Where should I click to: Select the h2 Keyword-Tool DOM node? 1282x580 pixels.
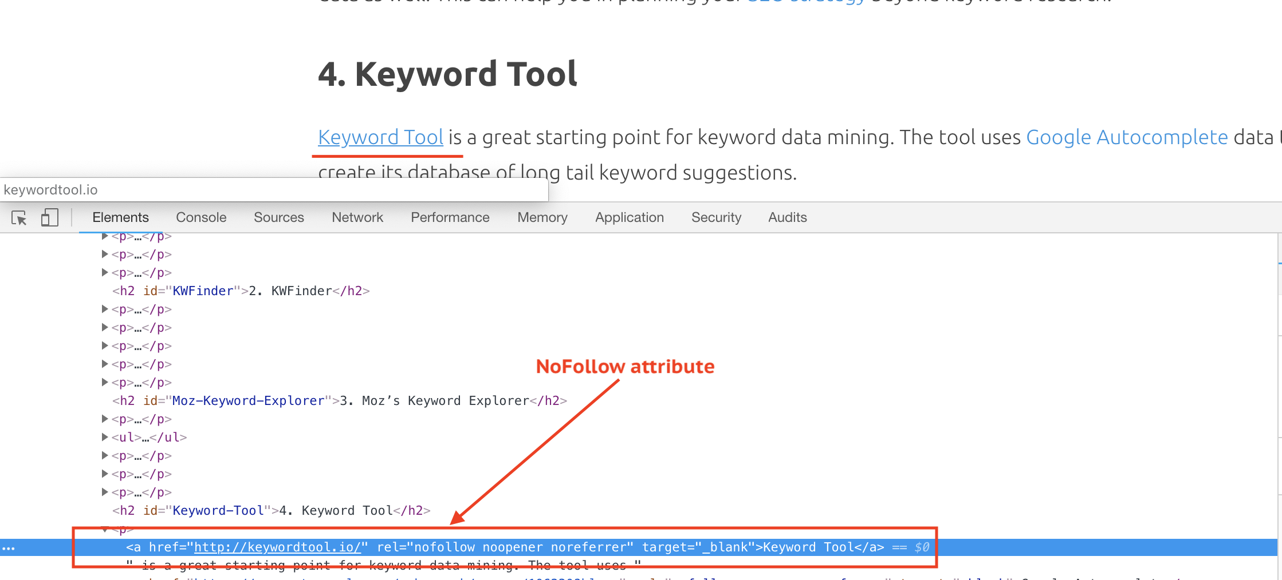point(272,511)
